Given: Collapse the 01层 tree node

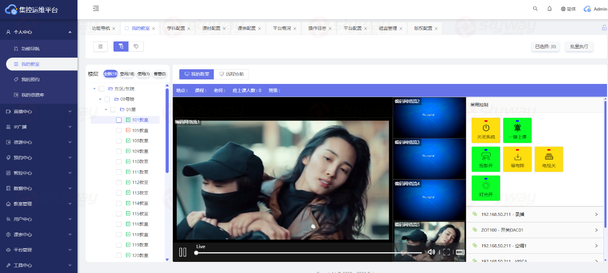Looking at the screenshot, I should pyautogui.click(x=106, y=110).
